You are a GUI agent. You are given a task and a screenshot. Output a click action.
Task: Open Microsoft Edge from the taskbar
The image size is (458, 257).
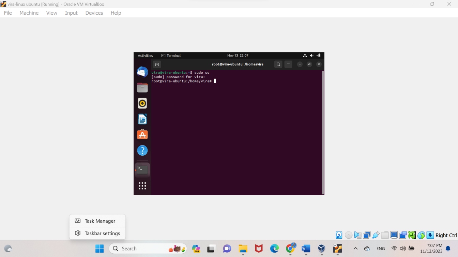coord(275,249)
